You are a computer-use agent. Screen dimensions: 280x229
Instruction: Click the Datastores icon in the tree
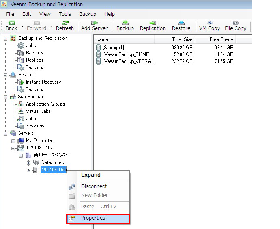click(36, 162)
